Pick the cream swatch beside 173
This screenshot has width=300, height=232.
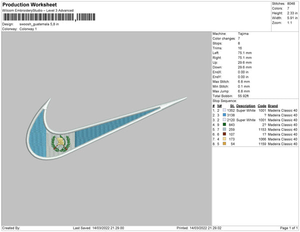coord(224,139)
